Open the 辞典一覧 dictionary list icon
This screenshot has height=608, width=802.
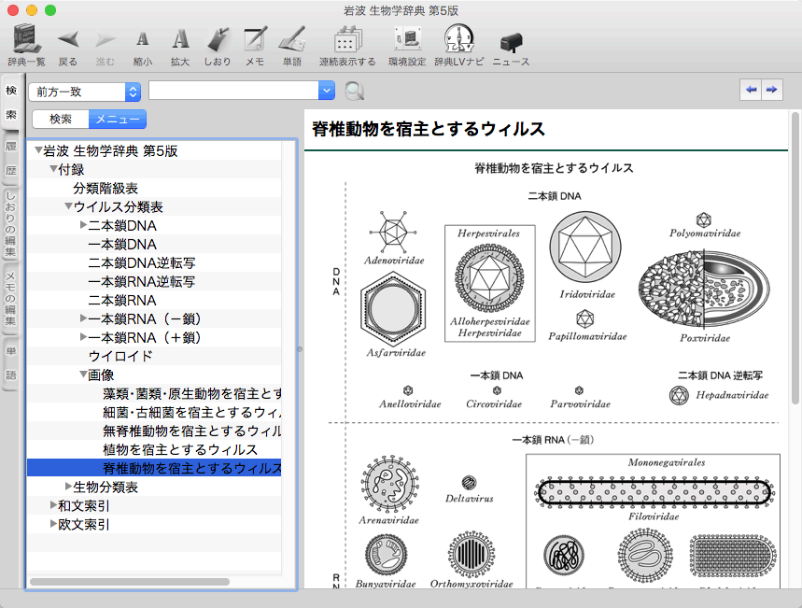[26, 40]
